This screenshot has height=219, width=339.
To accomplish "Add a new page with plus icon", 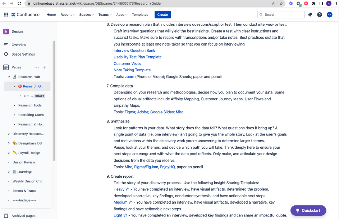I will point(44,67).
